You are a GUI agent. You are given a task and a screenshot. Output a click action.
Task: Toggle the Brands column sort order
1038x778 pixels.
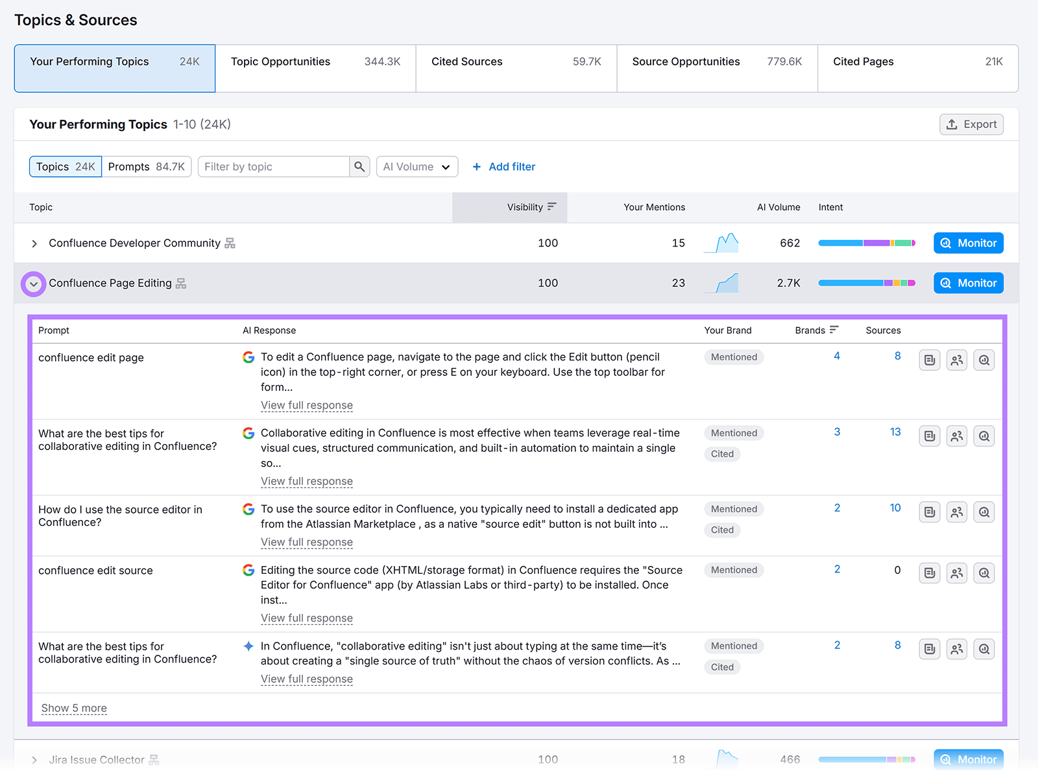coord(835,329)
